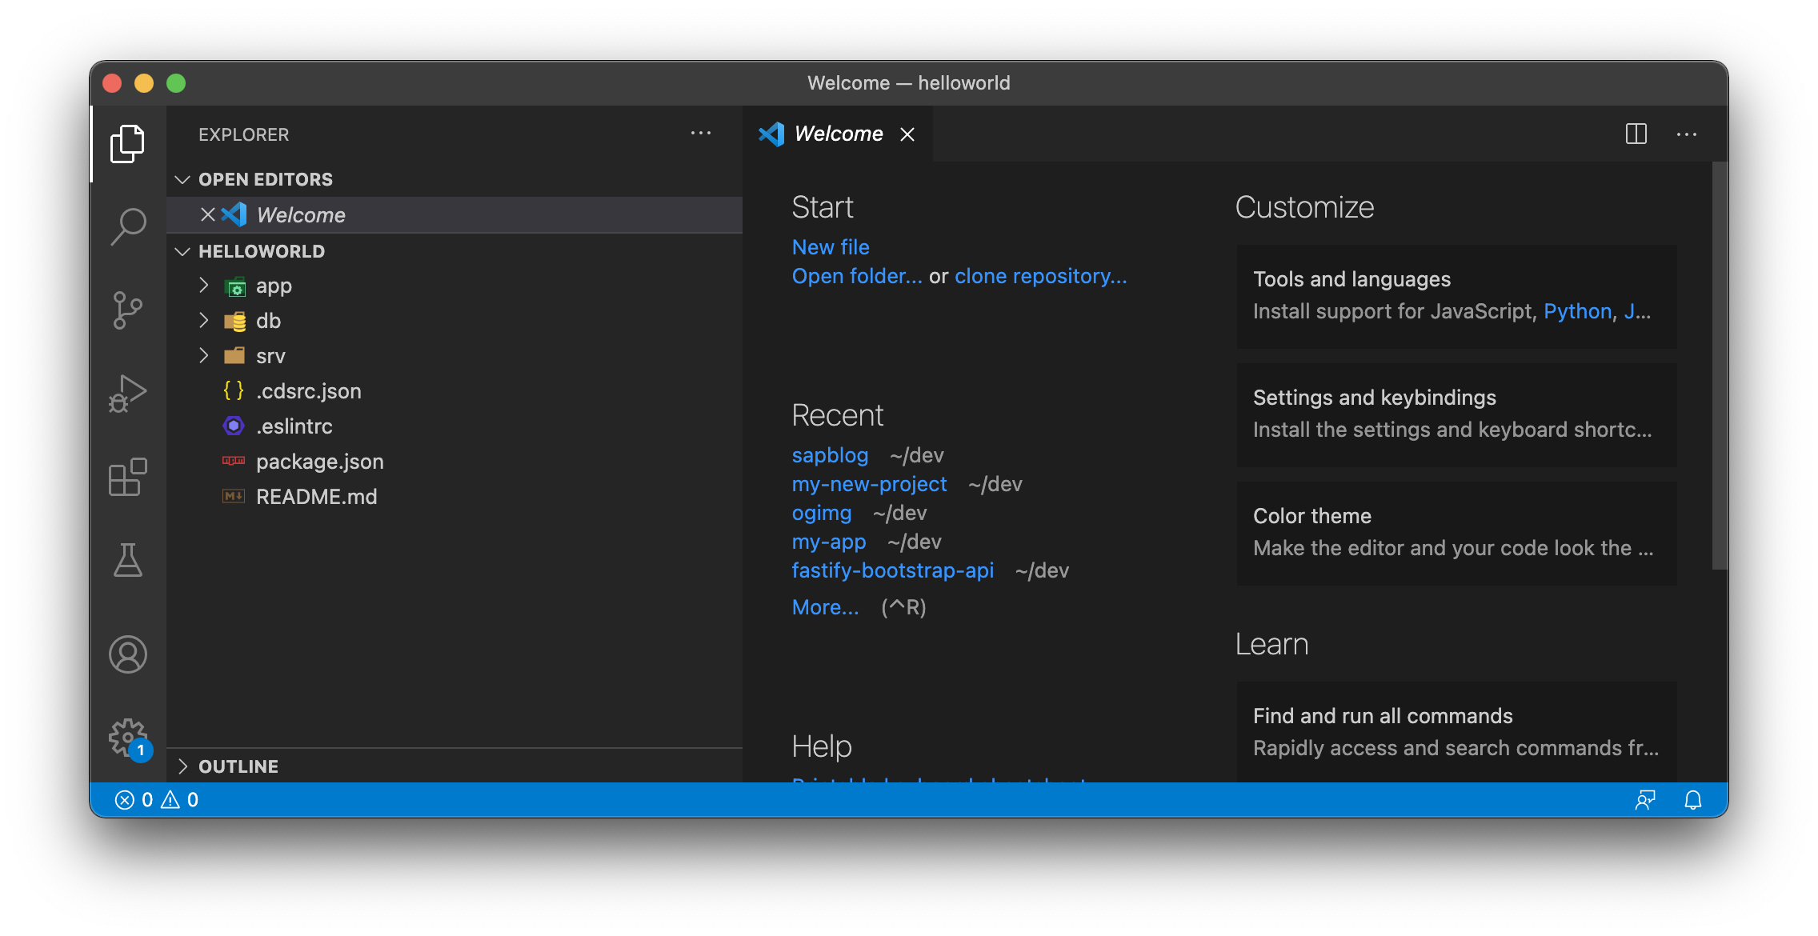Image resolution: width=1818 pixels, height=936 pixels.
Task: Close the Welcome tab with its X
Action: 907,134
